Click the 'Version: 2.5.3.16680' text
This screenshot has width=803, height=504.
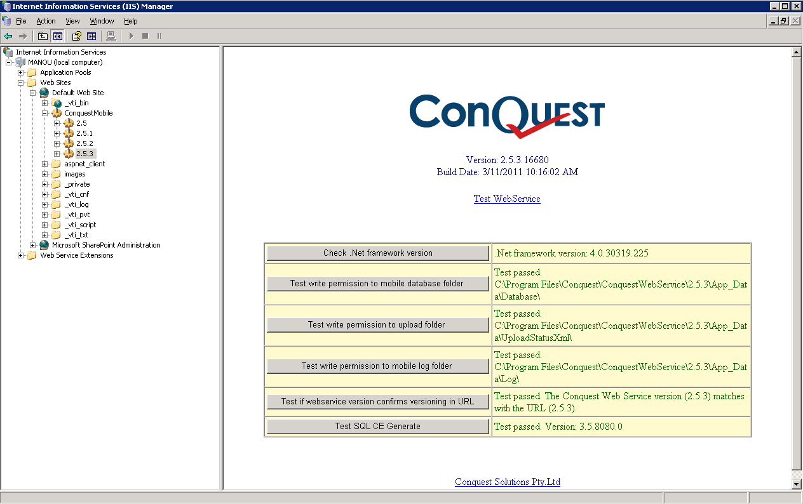coord(508,160)
